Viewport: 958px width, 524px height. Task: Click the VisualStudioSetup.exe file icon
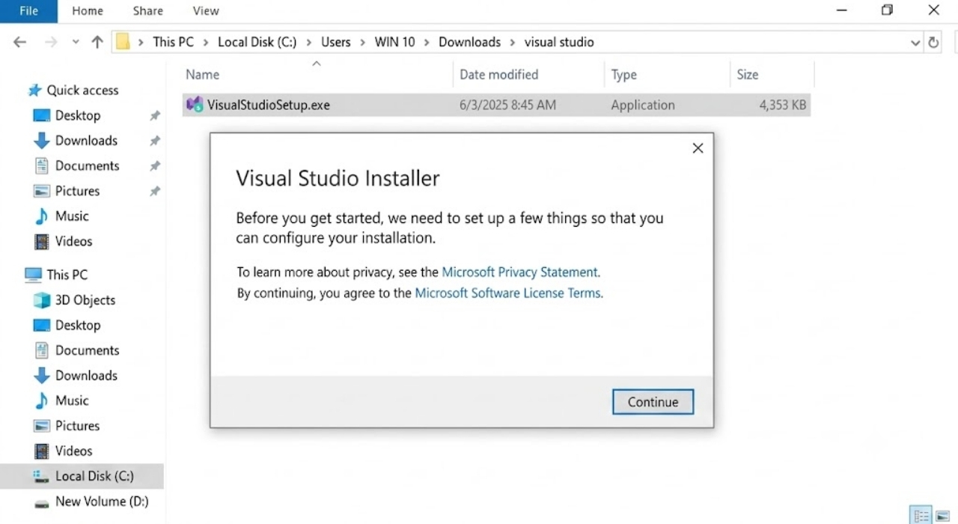point(195,105)
